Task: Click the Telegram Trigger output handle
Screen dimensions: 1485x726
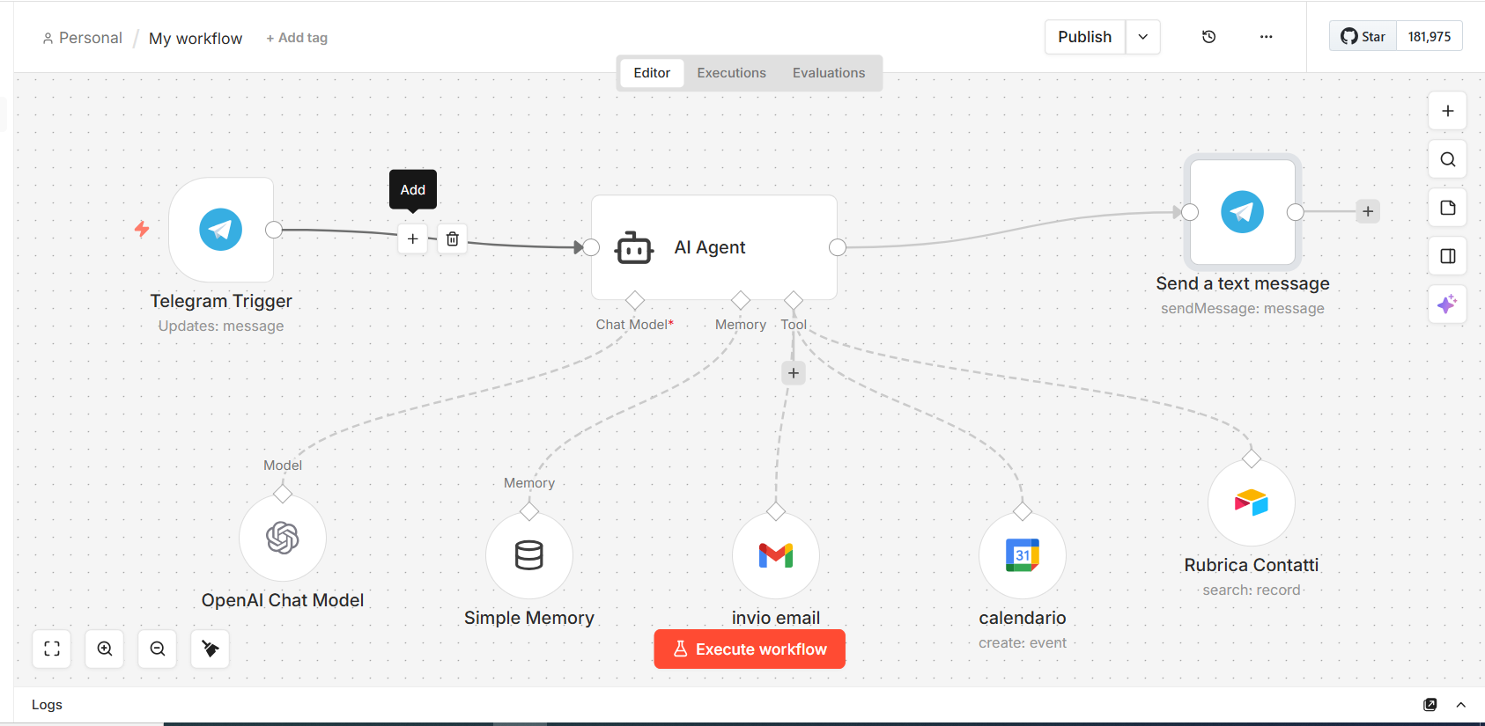Action: point(274,230)
